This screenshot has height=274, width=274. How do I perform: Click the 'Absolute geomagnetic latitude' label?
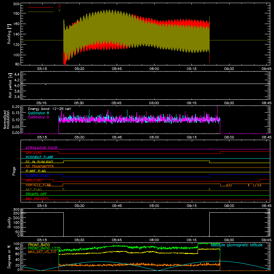237,245
